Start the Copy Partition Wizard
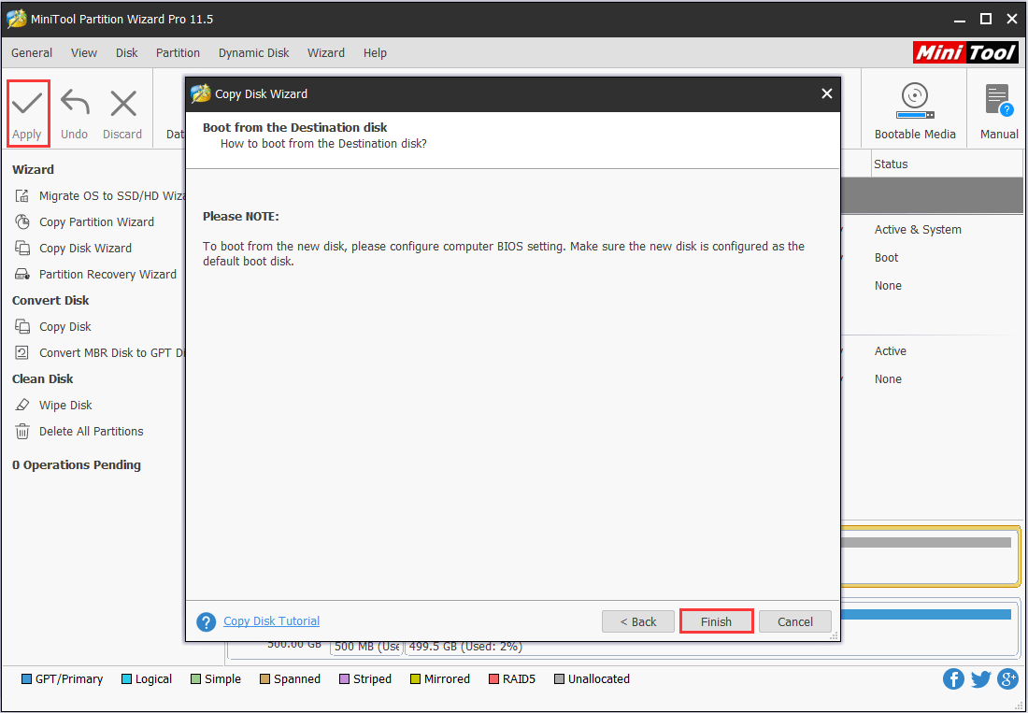Viewport: 1028px width, 713px height. pos(98,221)
